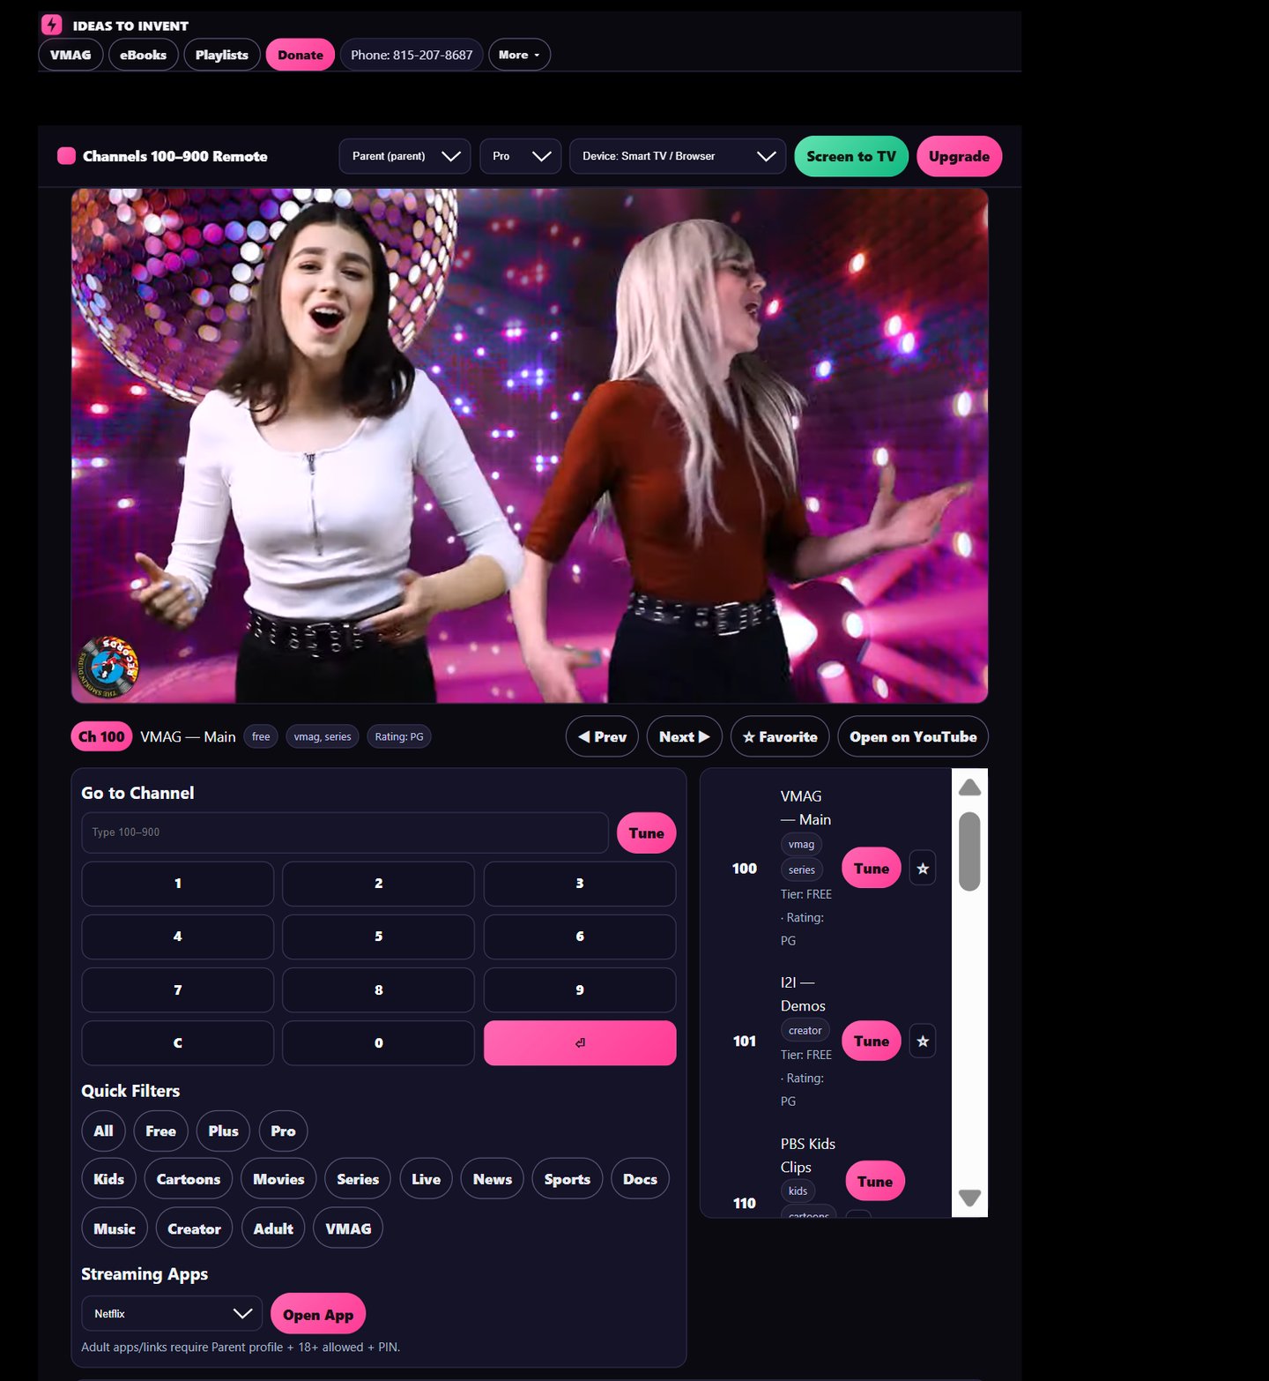Toggle the Sports filter

(568, 1179)
